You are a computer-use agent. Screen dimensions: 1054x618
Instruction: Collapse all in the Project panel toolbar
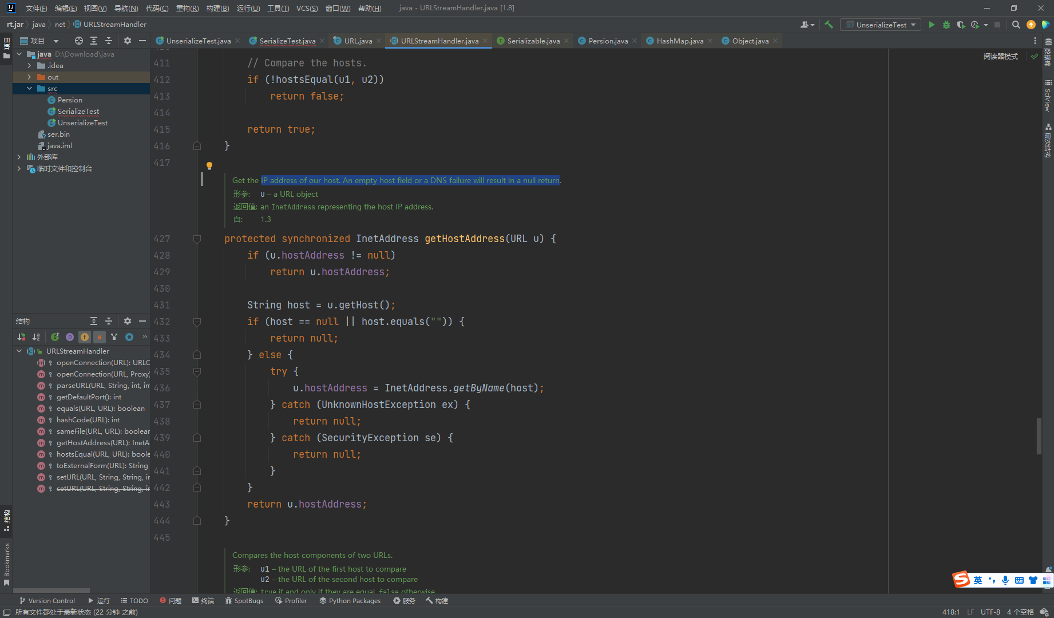[x=109, y=41]
